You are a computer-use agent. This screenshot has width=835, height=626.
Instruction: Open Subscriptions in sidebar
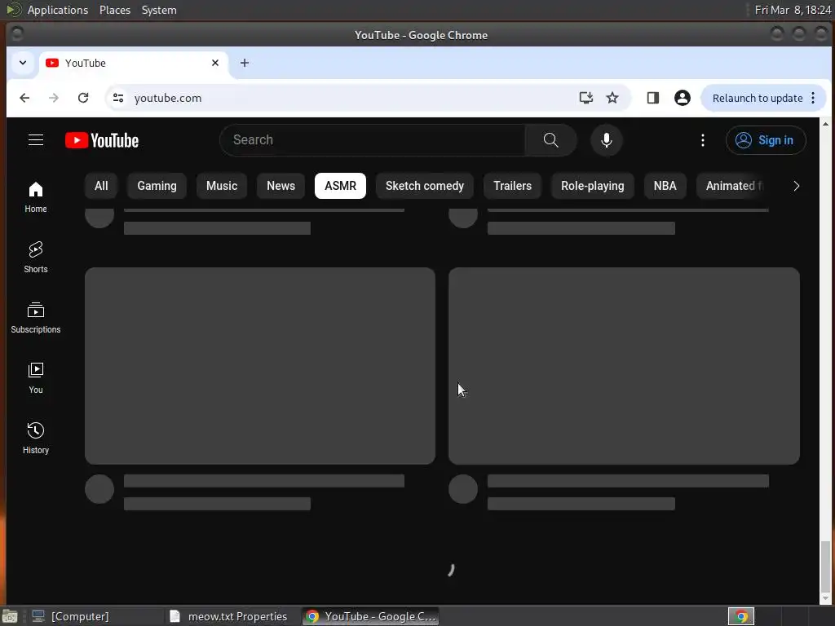tap(36, 318)
